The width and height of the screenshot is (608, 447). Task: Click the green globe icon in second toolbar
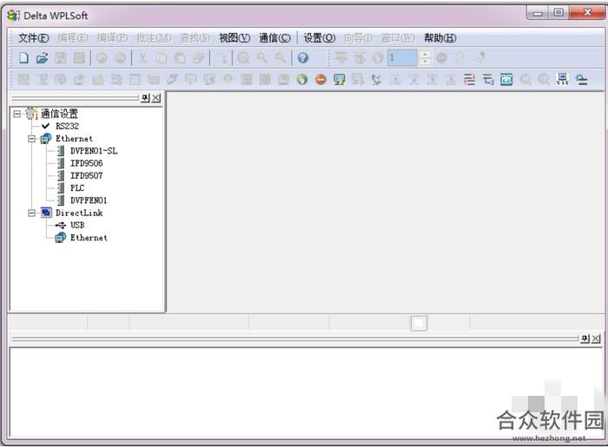point(301,79)
